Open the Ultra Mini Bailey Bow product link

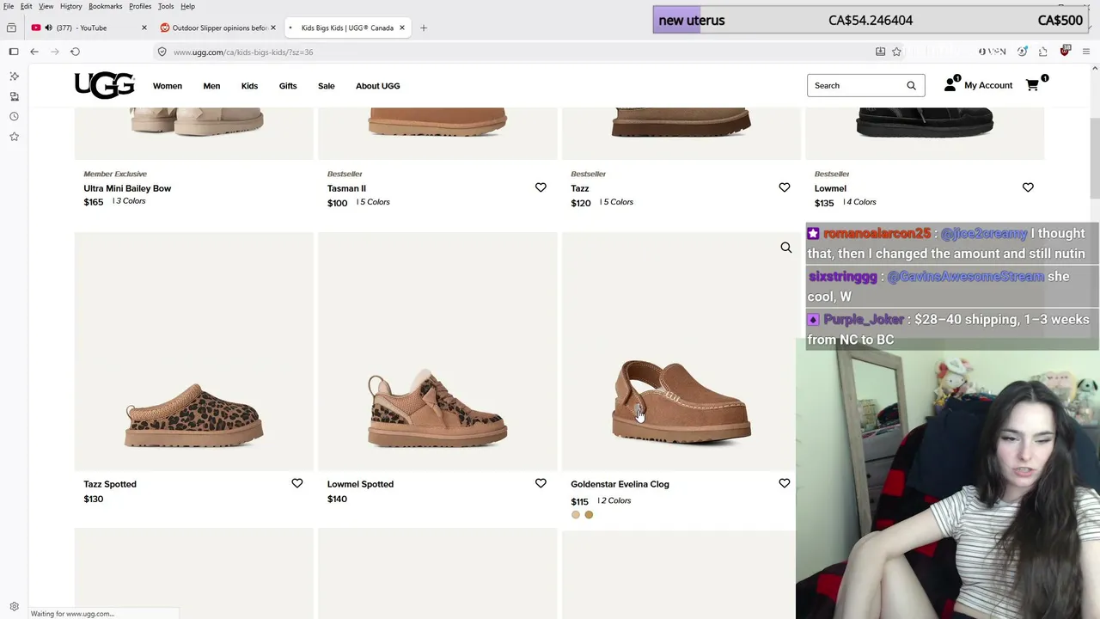[127, 188]
